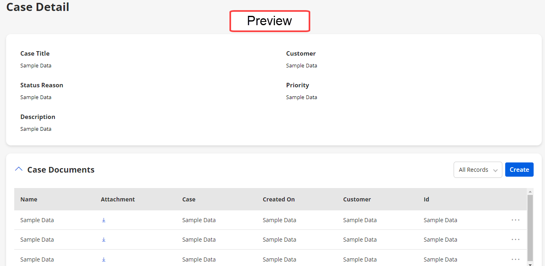Download the attachment in the third row
The width and height of the screenshot is (545, 266).
(x=104, y=260)
